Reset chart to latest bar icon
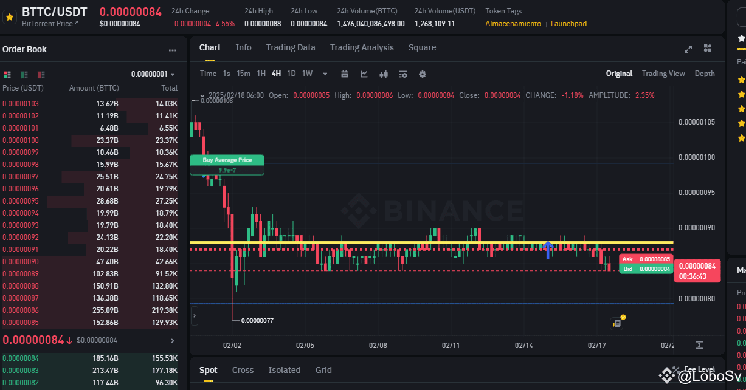Screen dimensions: 746x390 [699, 345]
